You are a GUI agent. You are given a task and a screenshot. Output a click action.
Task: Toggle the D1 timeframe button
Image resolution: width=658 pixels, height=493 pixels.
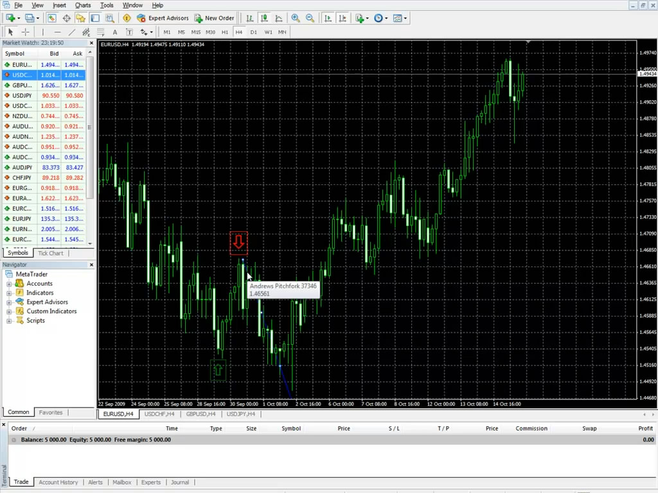253,32
